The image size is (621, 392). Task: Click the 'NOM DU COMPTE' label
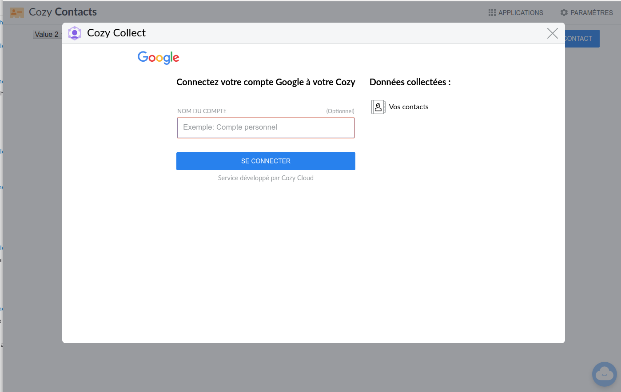click(202, 111)
